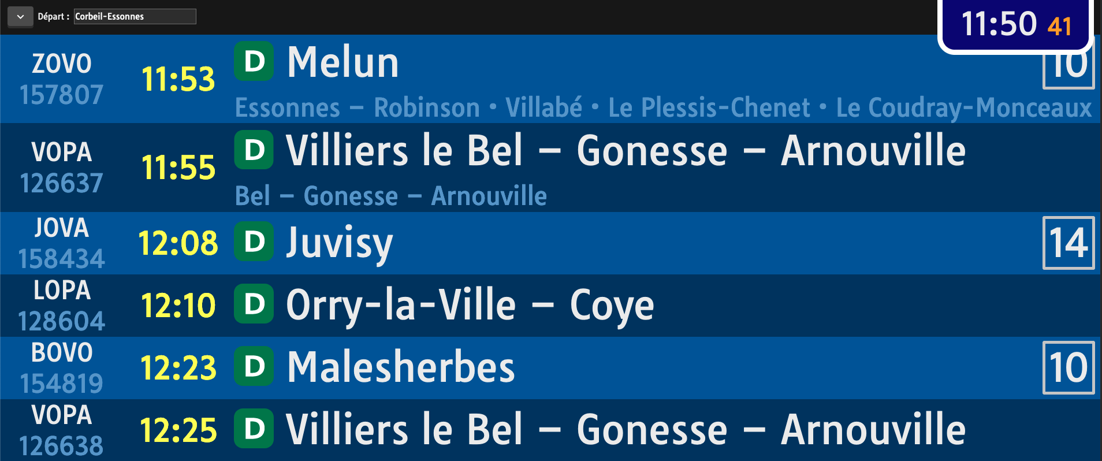Click the line D icon beside Malesherbes
This screenshot has width=1102, height=461.
(254, 366)
